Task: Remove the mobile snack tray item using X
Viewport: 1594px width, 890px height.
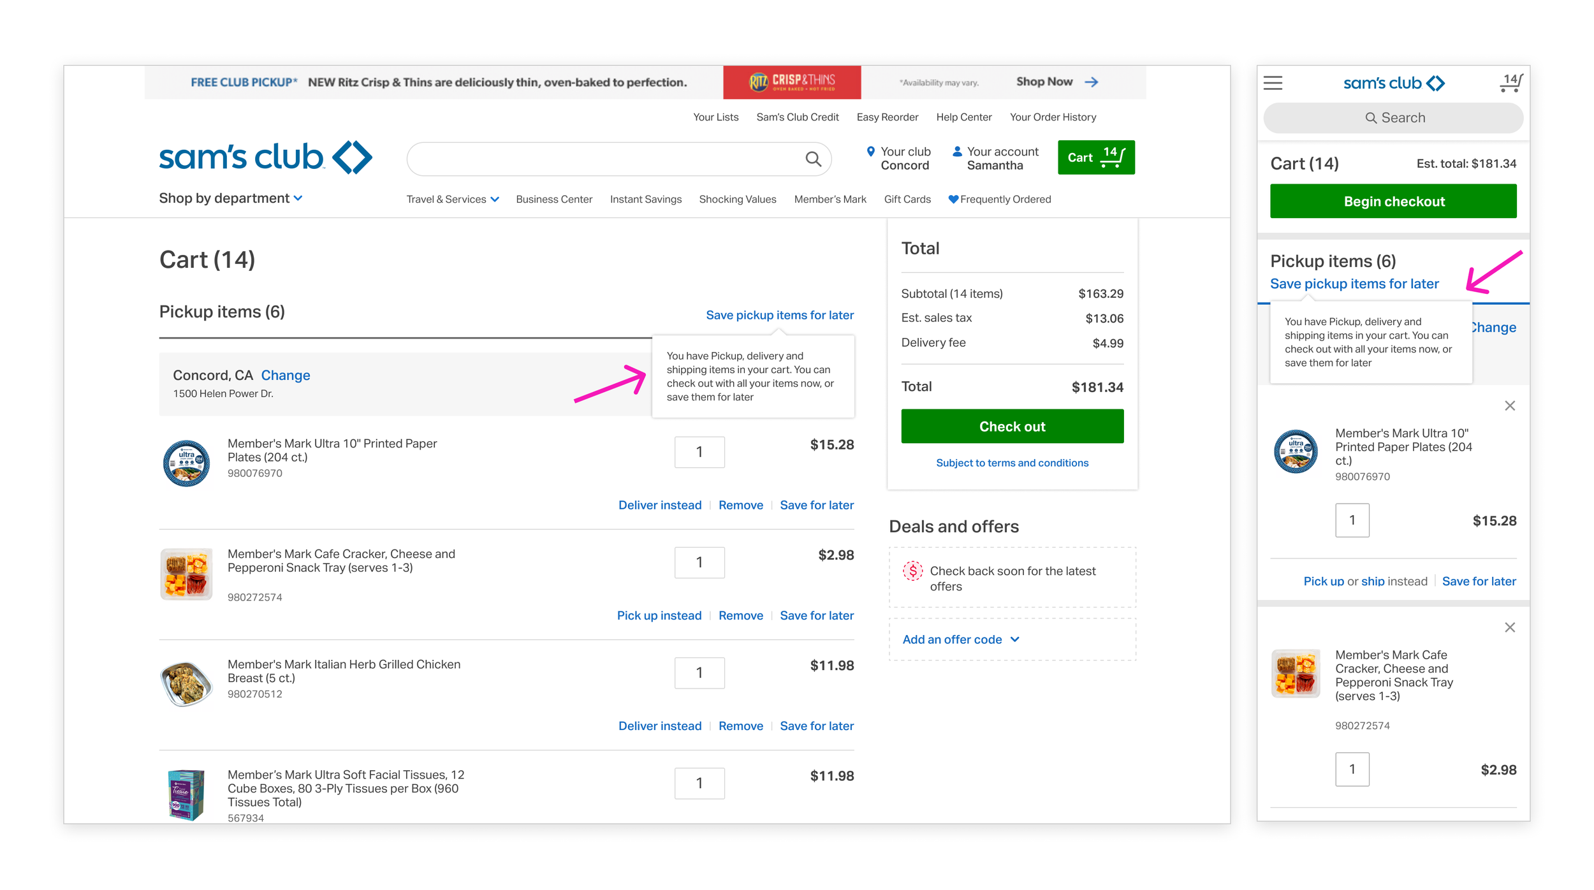Action: pyautogui.click(x=1509, y=628)
